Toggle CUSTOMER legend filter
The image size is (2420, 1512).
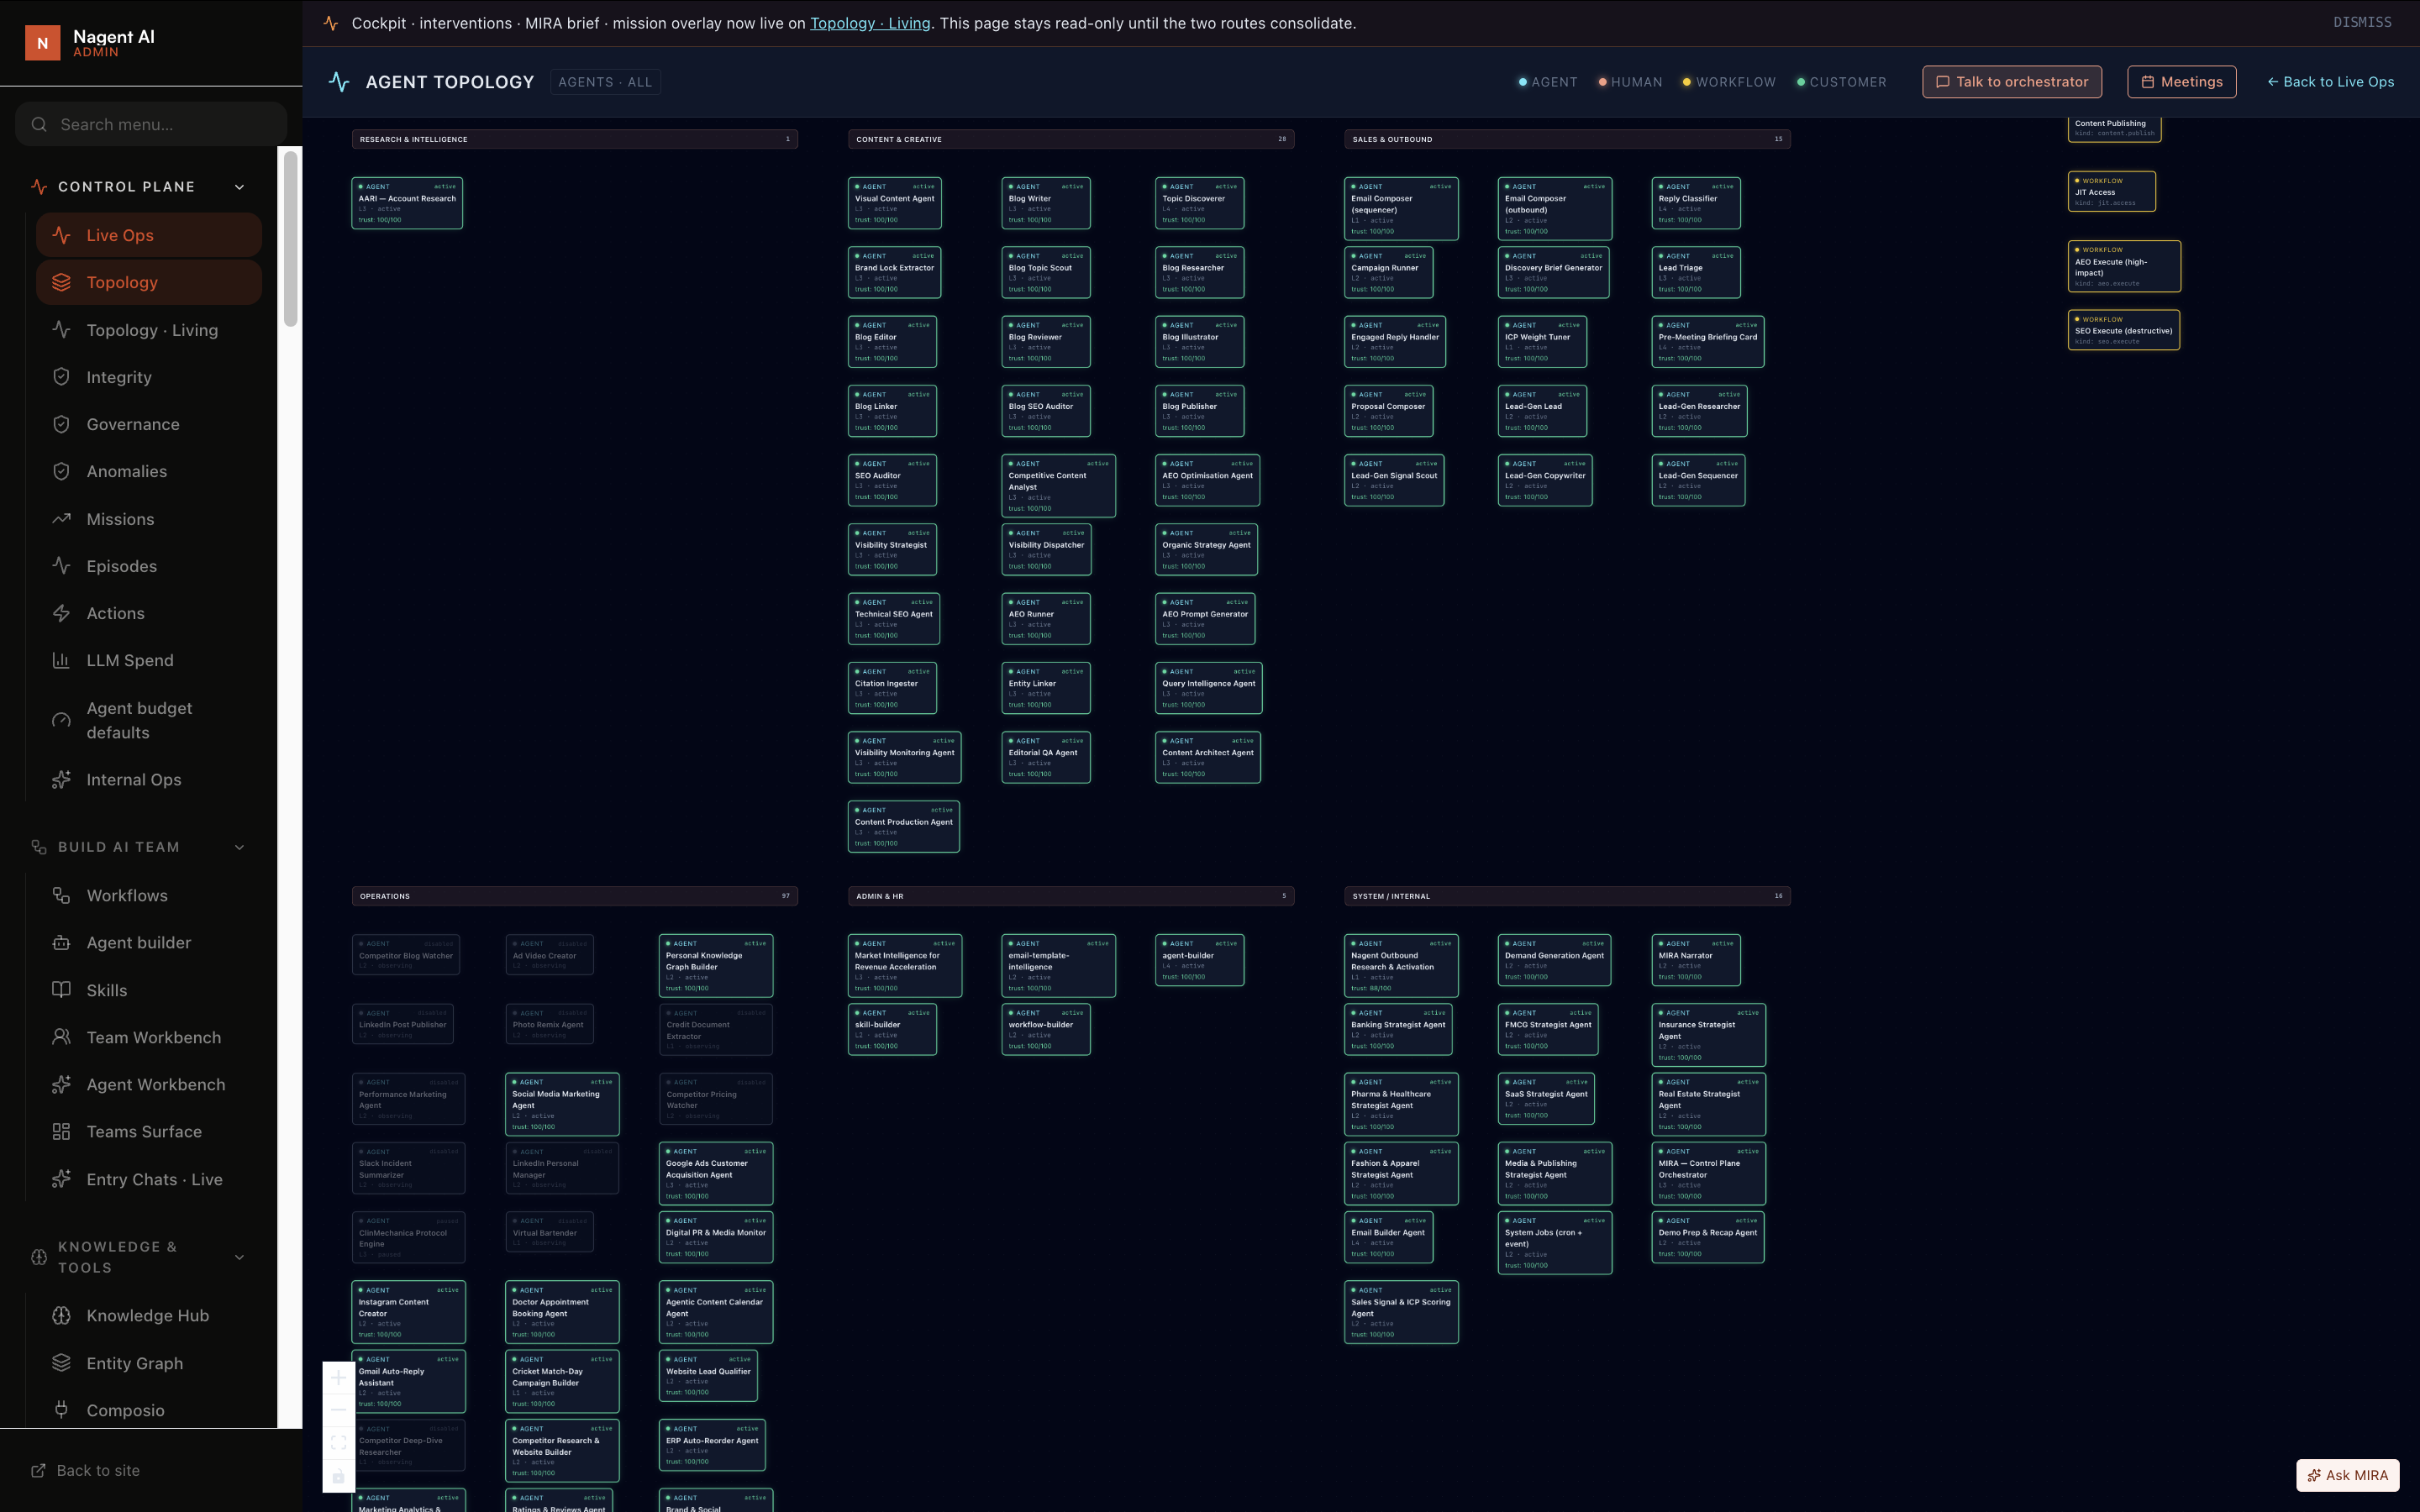click(x=1841, y=82)
